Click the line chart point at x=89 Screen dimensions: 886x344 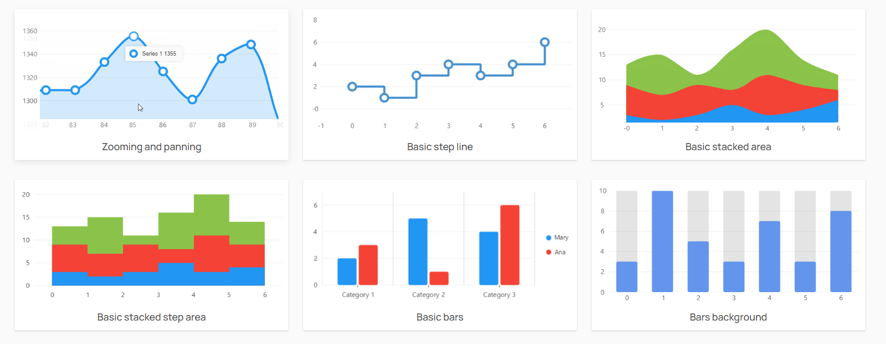click(x=251, y=44)
